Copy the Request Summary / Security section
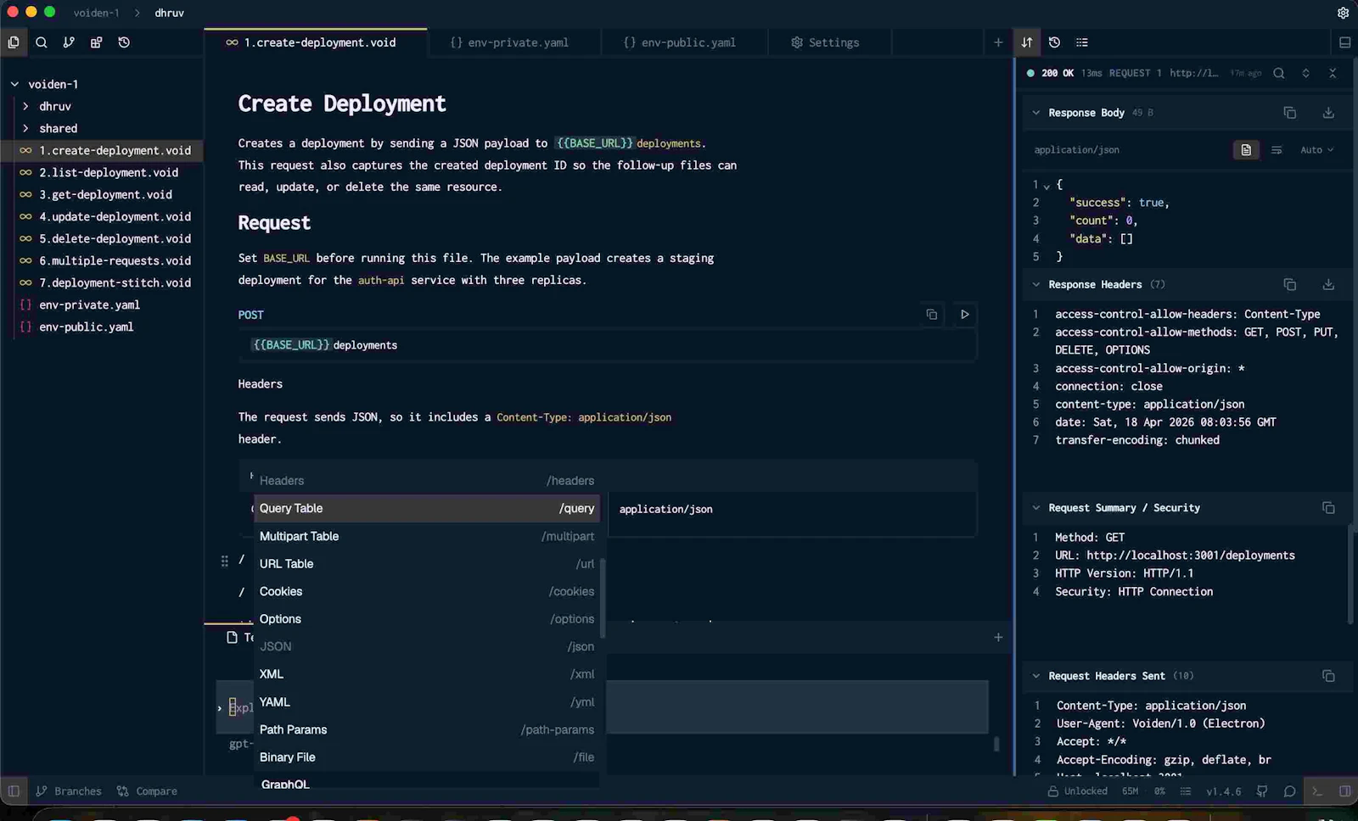This screenshot has width=1358, height=821. click(1328, 508)
